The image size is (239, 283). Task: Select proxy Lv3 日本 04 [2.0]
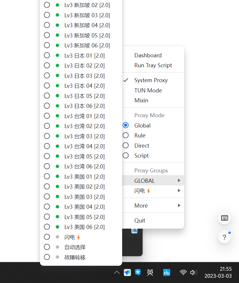(81, 86)
